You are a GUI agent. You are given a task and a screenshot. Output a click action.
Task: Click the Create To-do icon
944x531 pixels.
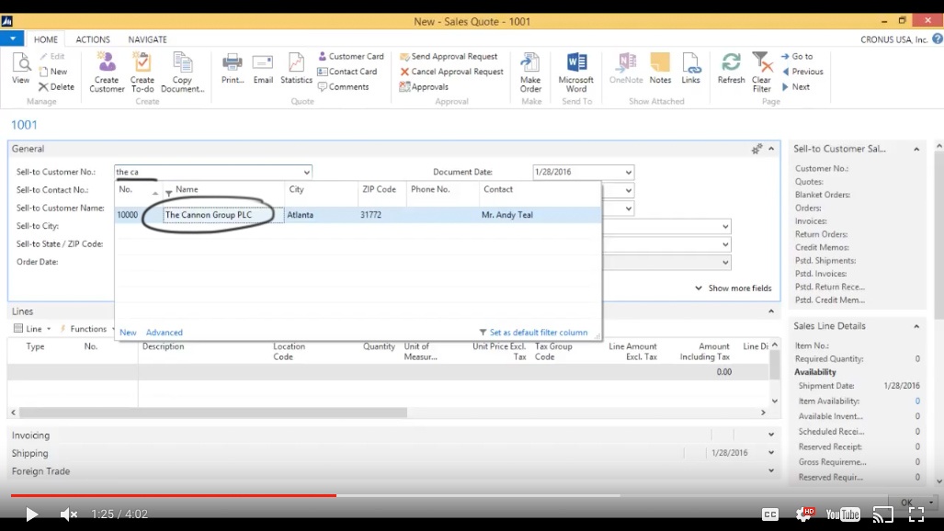click(x=142, y=73)
